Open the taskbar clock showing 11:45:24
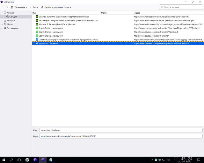 coord(183,160)
